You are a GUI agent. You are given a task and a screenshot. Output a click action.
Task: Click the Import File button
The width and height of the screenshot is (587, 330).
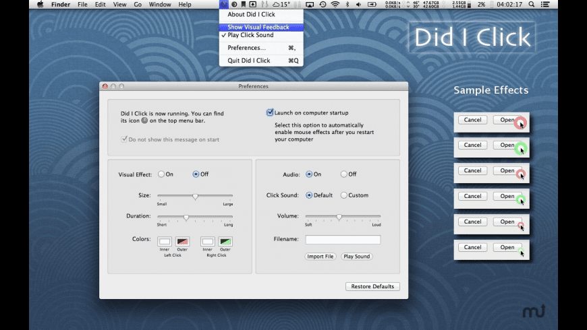point(320,257)
